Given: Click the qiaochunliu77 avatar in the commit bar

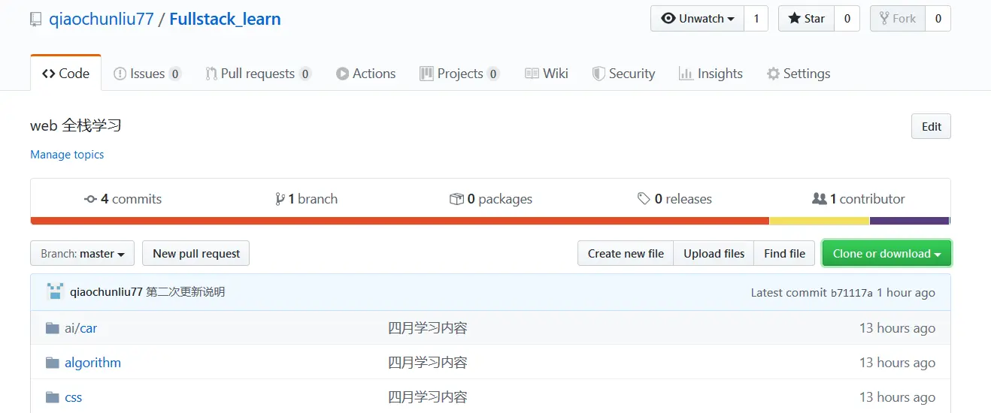Looking at the screenshot, I should click(54, 292).
